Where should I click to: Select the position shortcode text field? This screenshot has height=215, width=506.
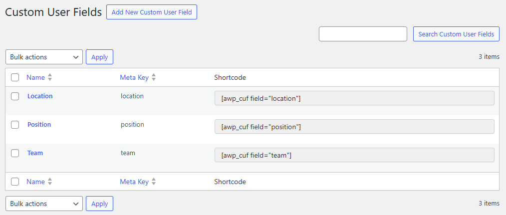coord(354,127)
